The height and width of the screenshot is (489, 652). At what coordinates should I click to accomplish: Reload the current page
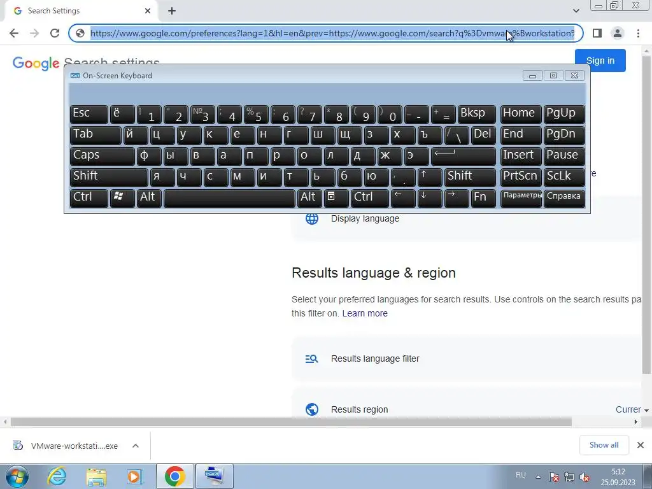[55, 33]
